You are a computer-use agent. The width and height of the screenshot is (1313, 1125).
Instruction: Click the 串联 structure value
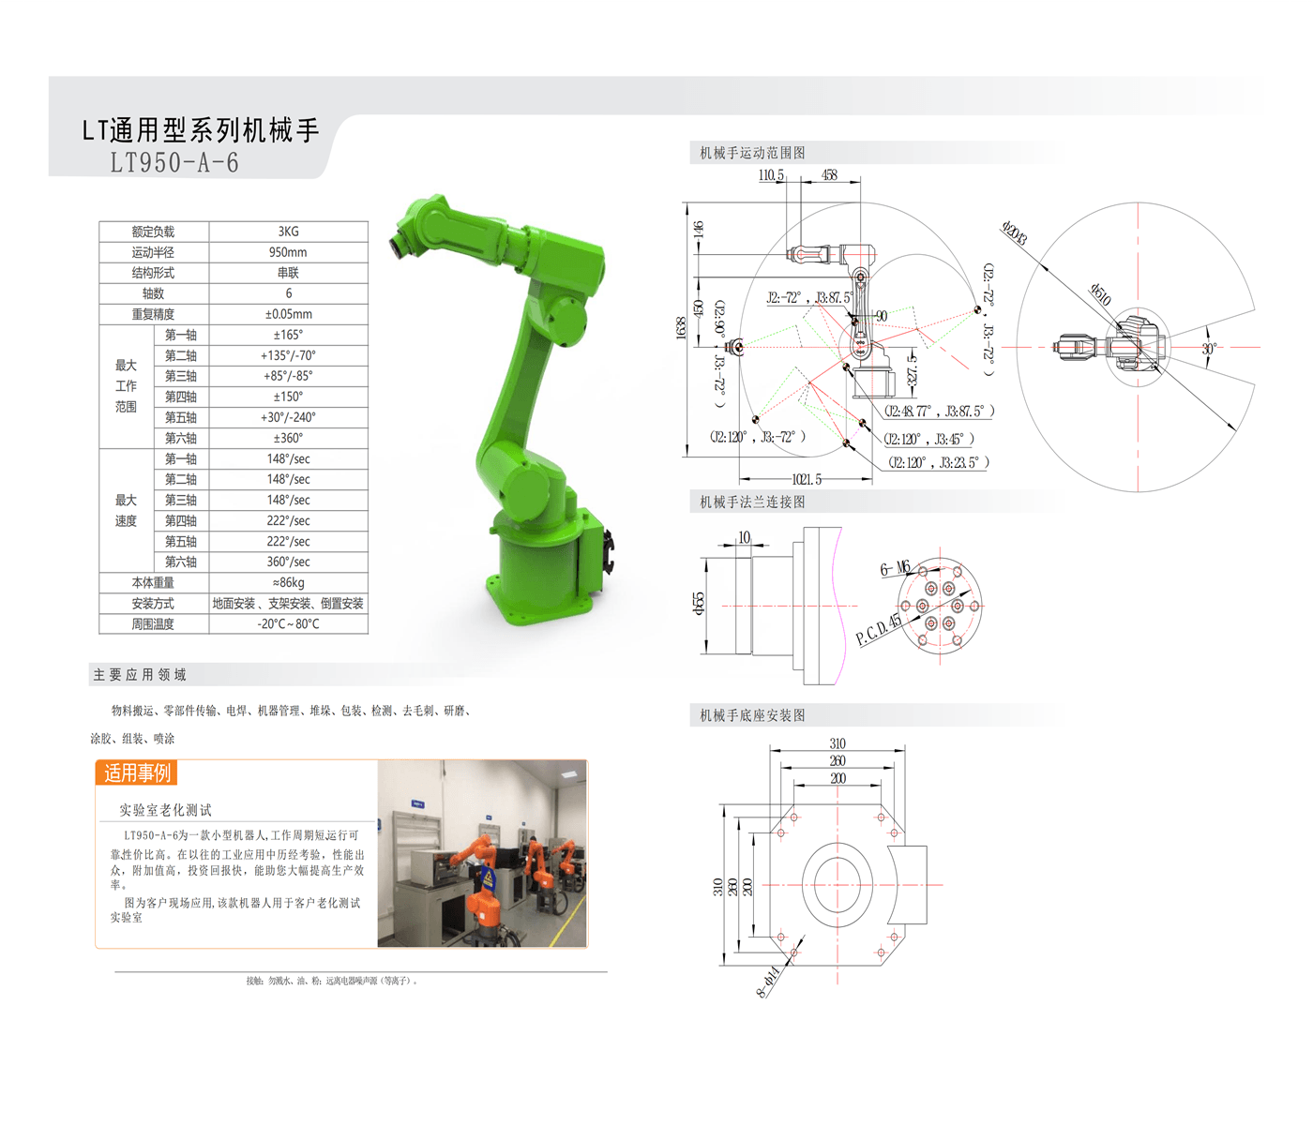pyautogui.click(x=288, y=273)
